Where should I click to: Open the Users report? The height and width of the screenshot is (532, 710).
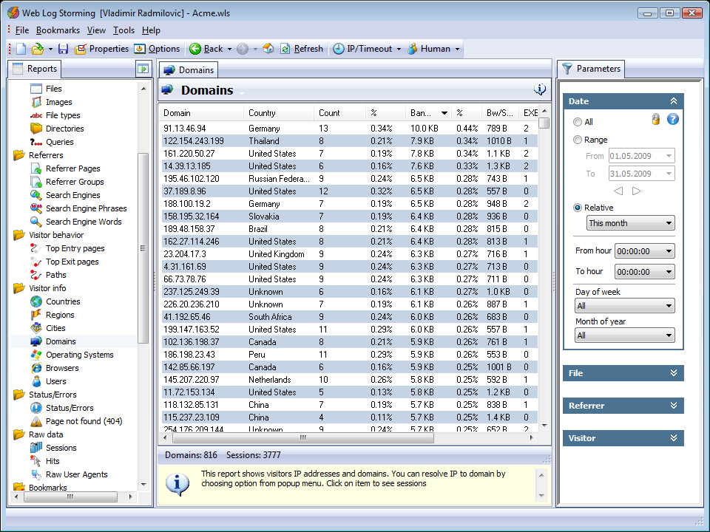(48, 381)
